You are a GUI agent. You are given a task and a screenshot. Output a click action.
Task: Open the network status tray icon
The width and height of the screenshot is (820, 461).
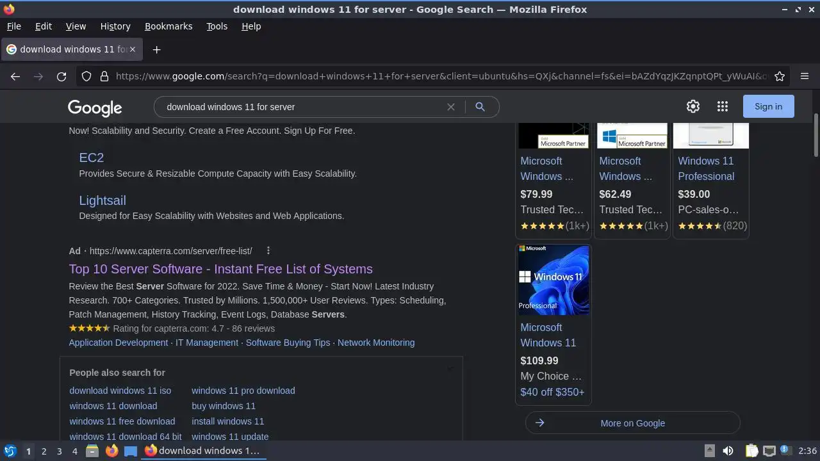click(769, 451)
